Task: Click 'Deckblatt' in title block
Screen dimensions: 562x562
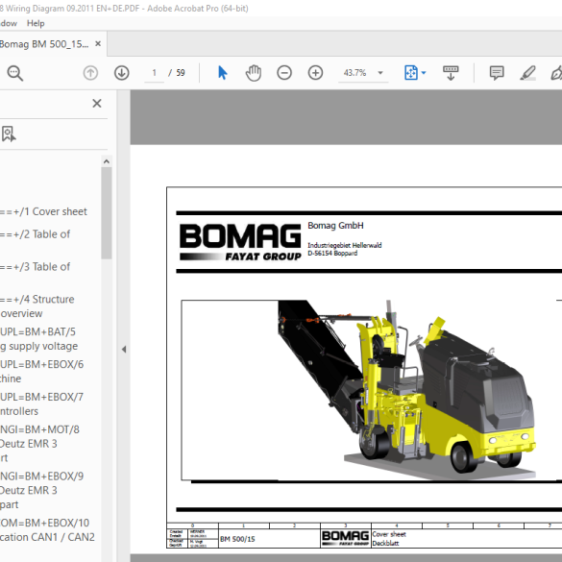Action: (385, 544)
